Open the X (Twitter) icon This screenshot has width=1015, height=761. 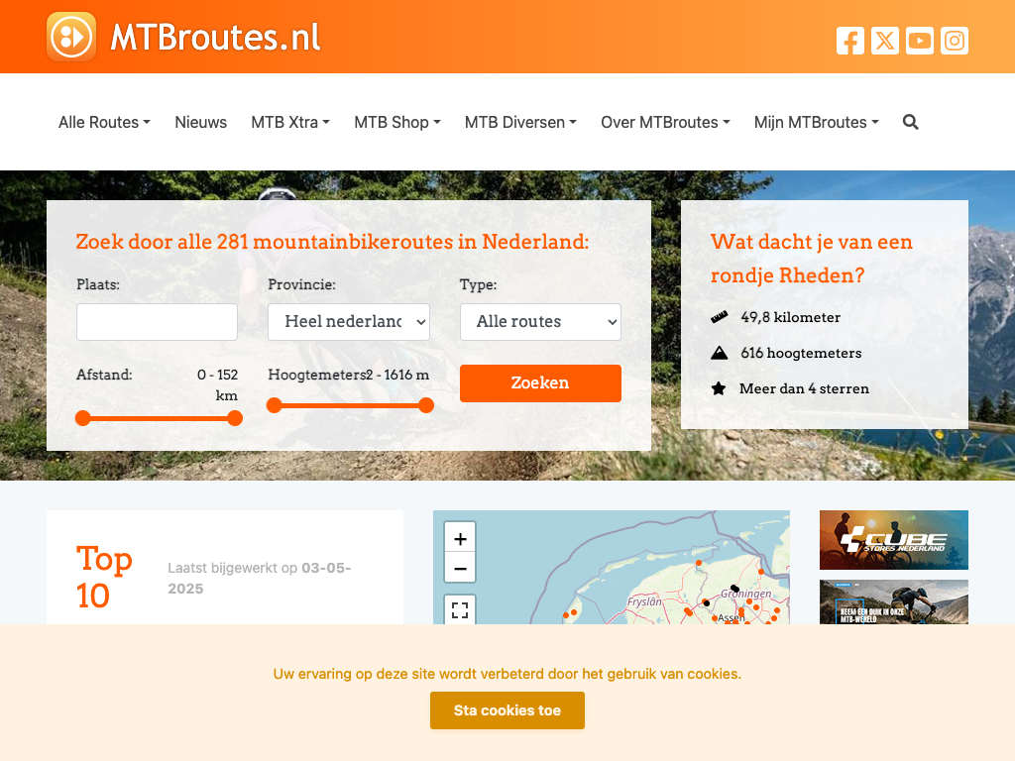click(x=885, y=41)
